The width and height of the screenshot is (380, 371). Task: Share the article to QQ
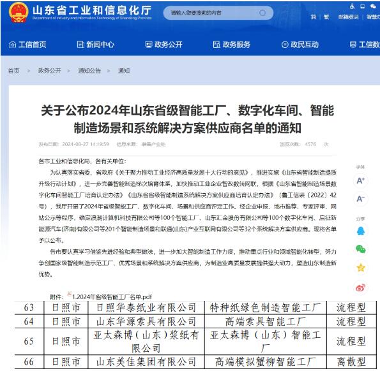click(x=361, y=231)
